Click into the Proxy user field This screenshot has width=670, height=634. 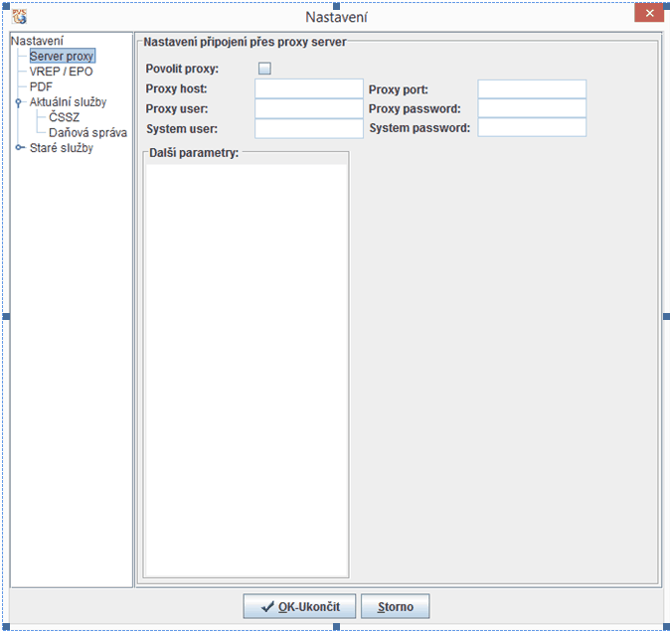[x=309, y=108]
